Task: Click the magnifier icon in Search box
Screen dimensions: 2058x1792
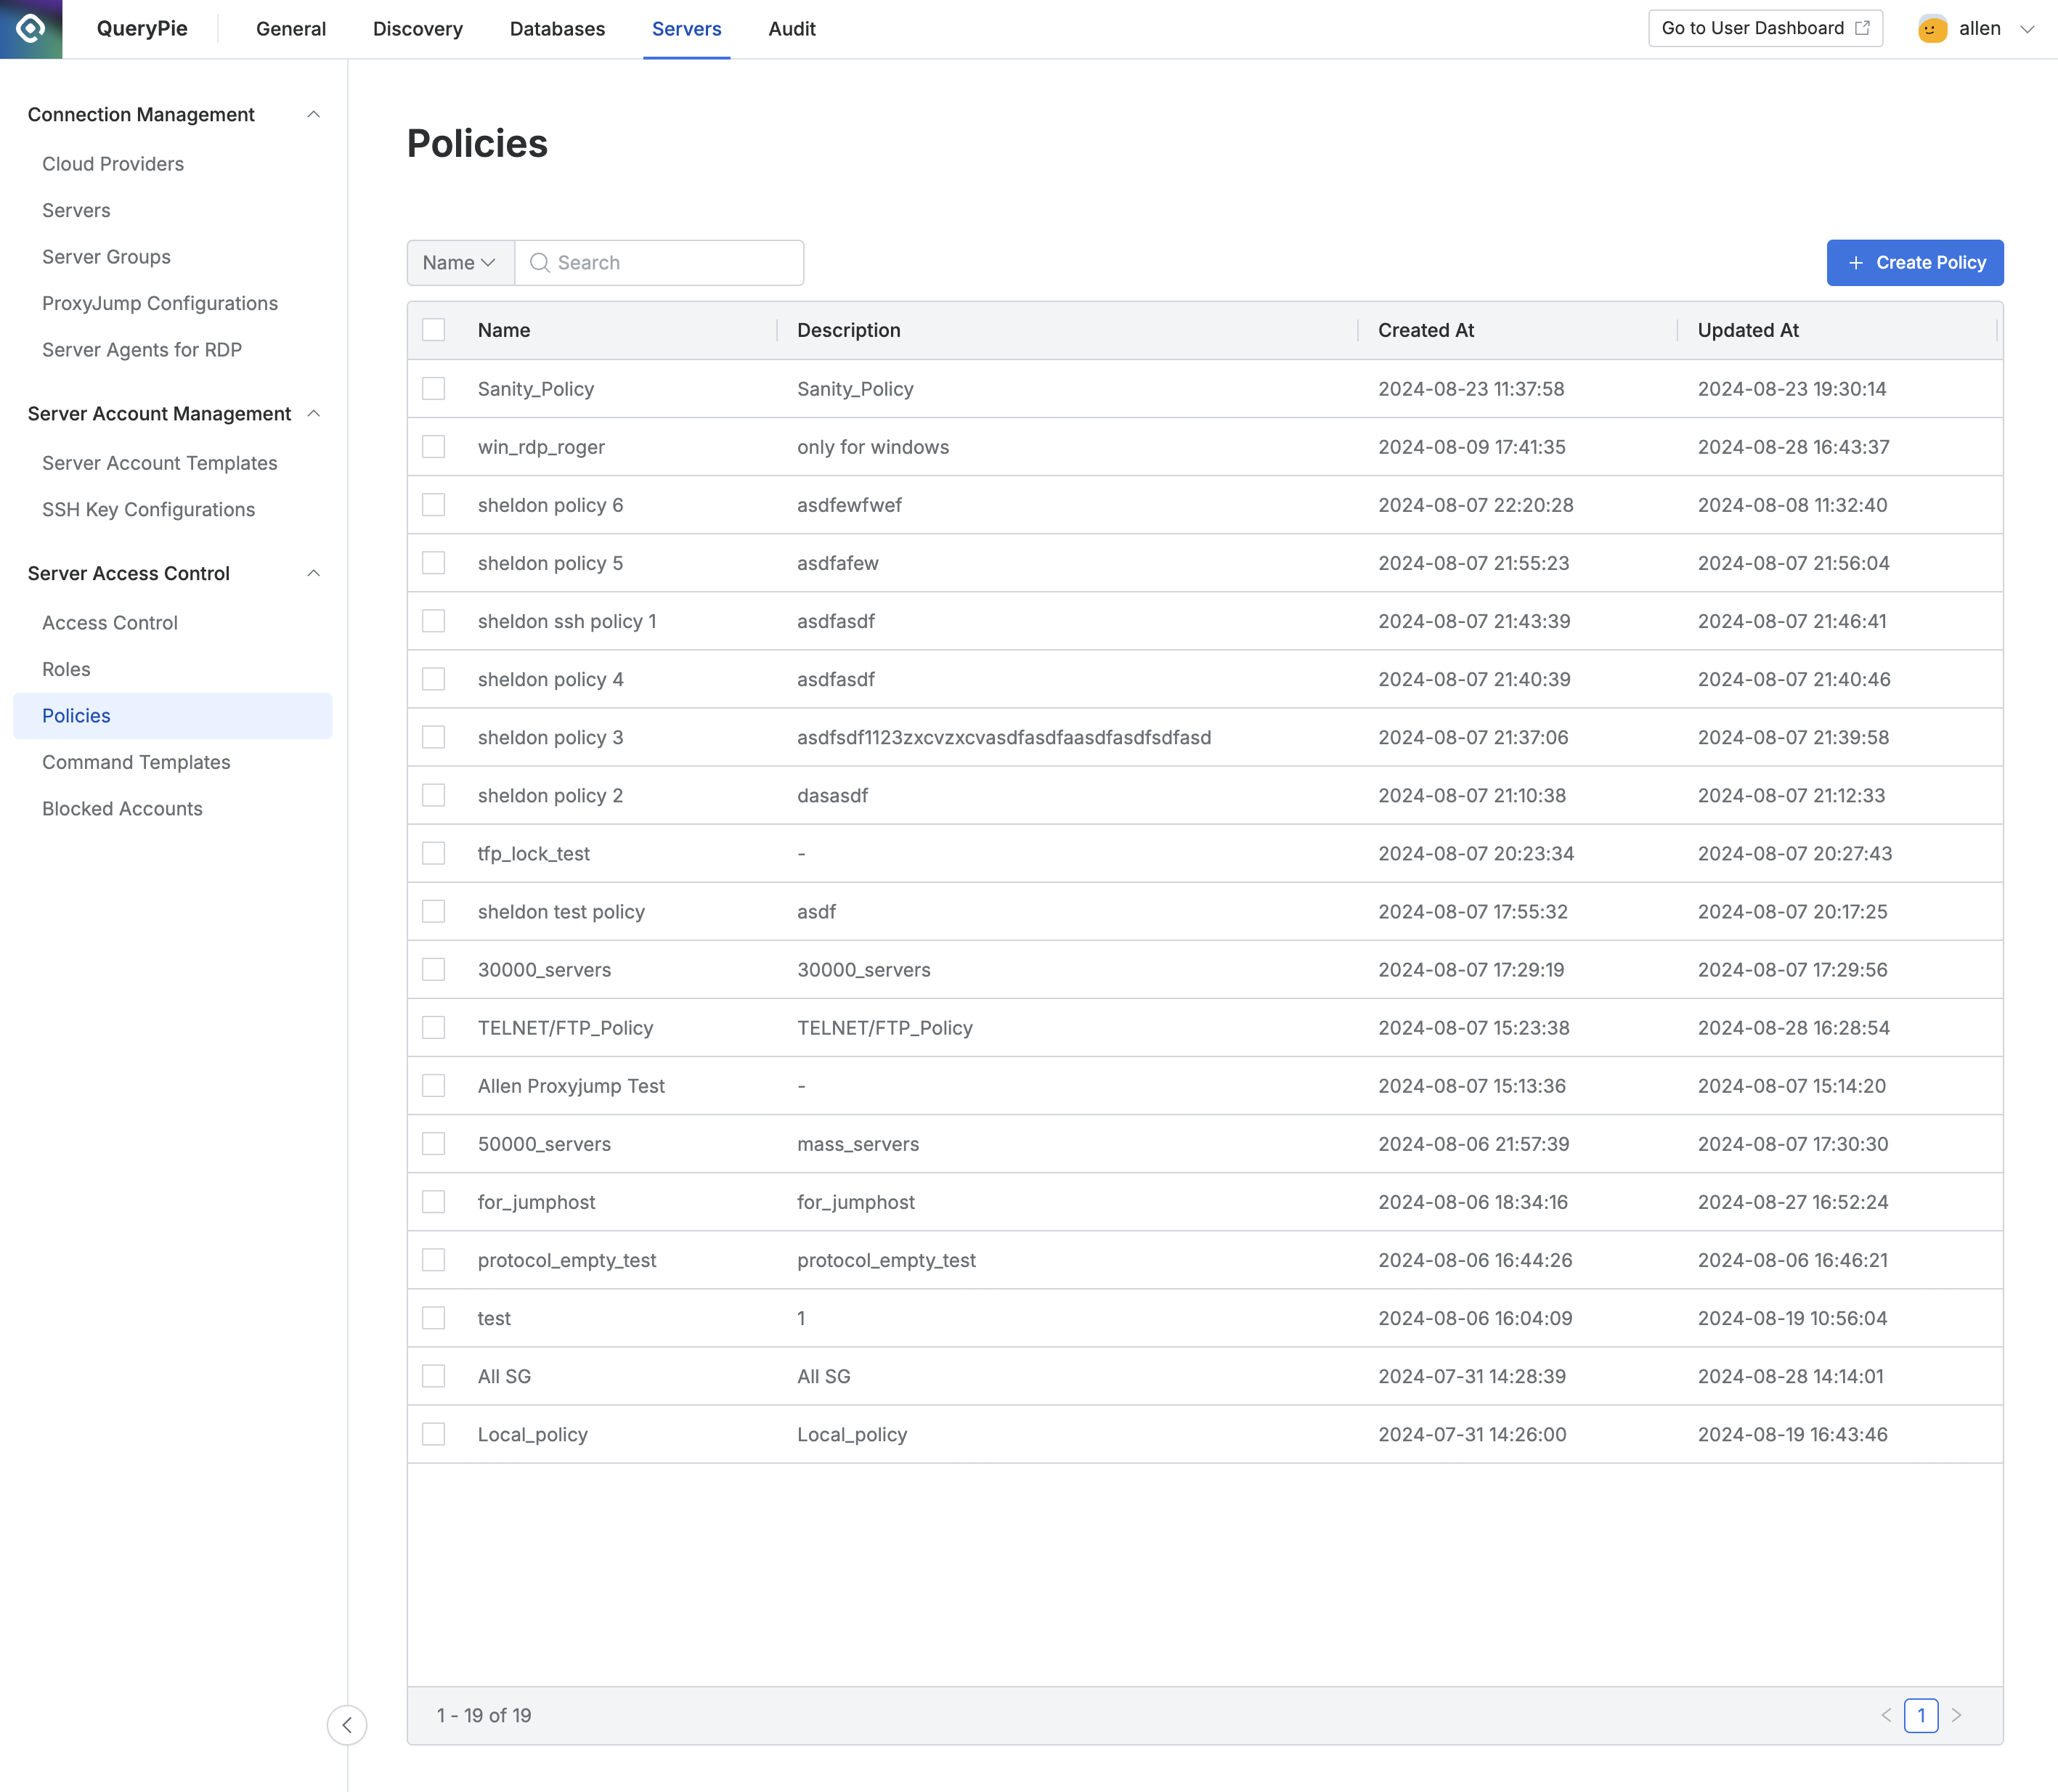Action: pyautogui.click(x=540, y=263)
